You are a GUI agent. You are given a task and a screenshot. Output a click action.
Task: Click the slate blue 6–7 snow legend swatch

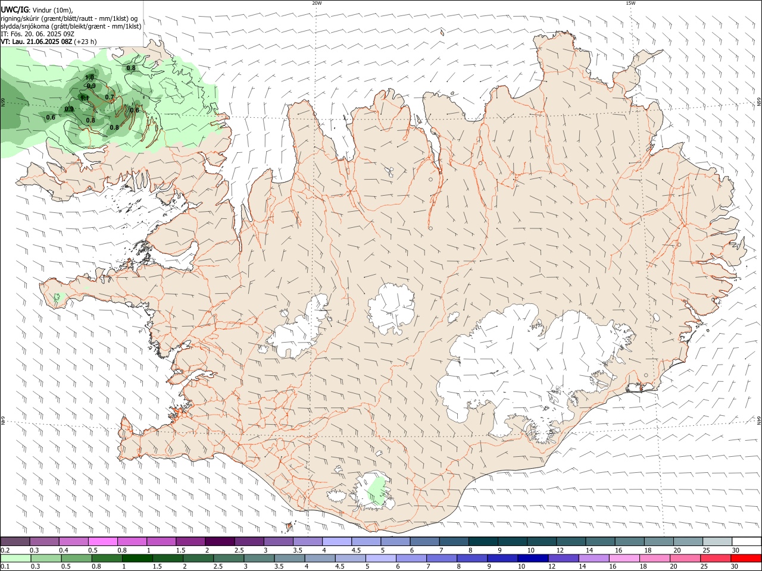(x=423, y=541)
